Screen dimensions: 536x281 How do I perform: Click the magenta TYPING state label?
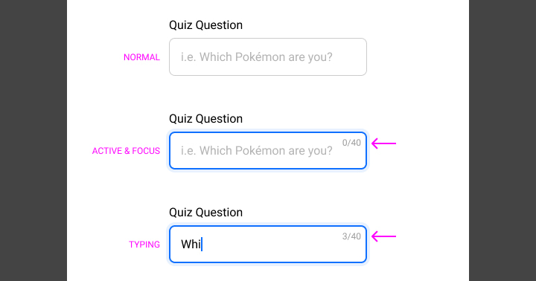(144, 245)
